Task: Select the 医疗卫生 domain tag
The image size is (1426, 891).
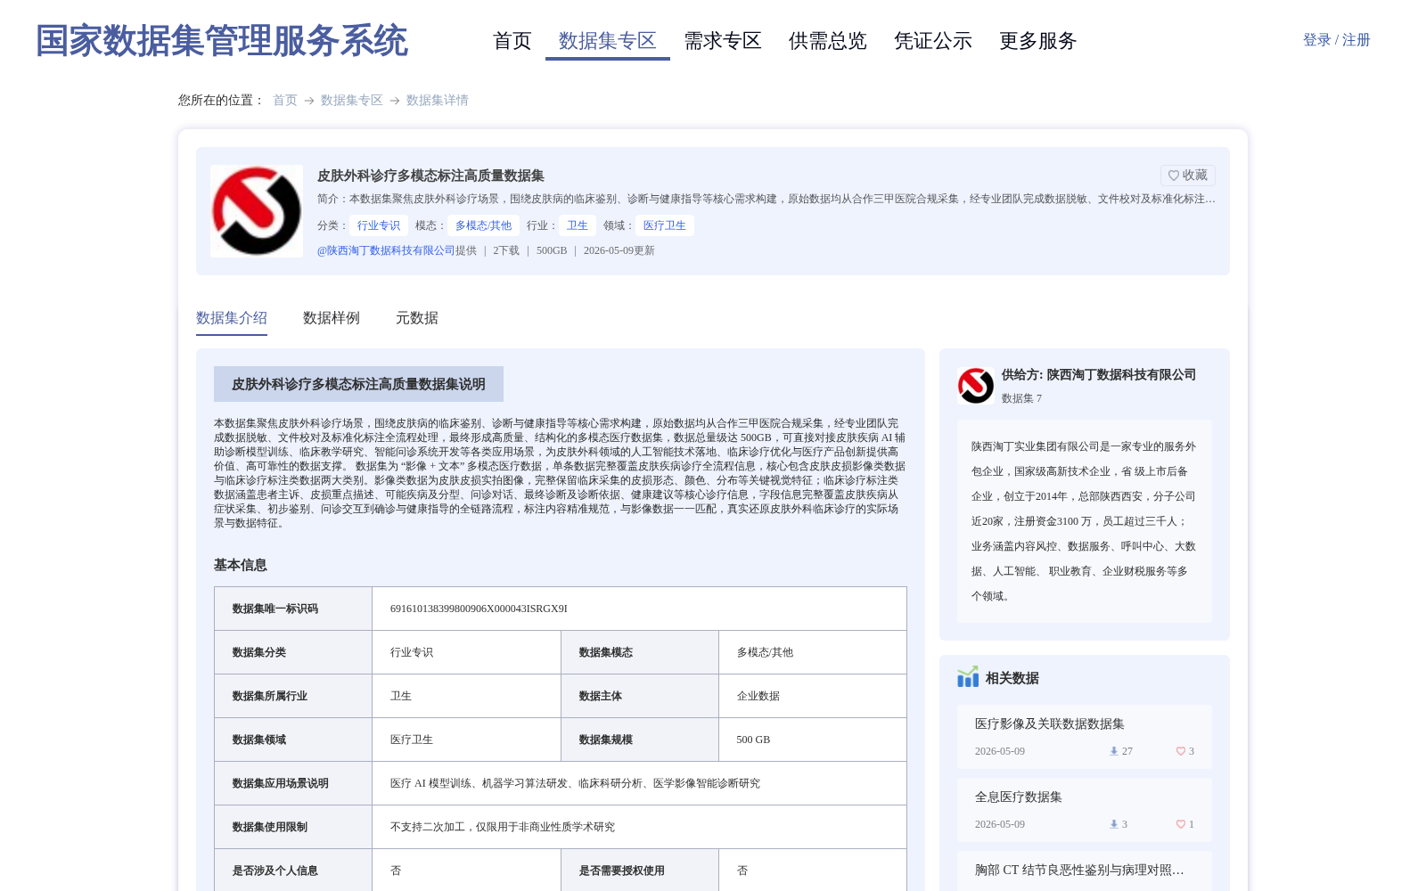Action: click(665, 225)
